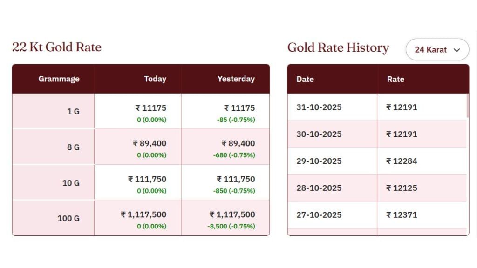Click the 29-10-2025 date entry

(319, 161)
